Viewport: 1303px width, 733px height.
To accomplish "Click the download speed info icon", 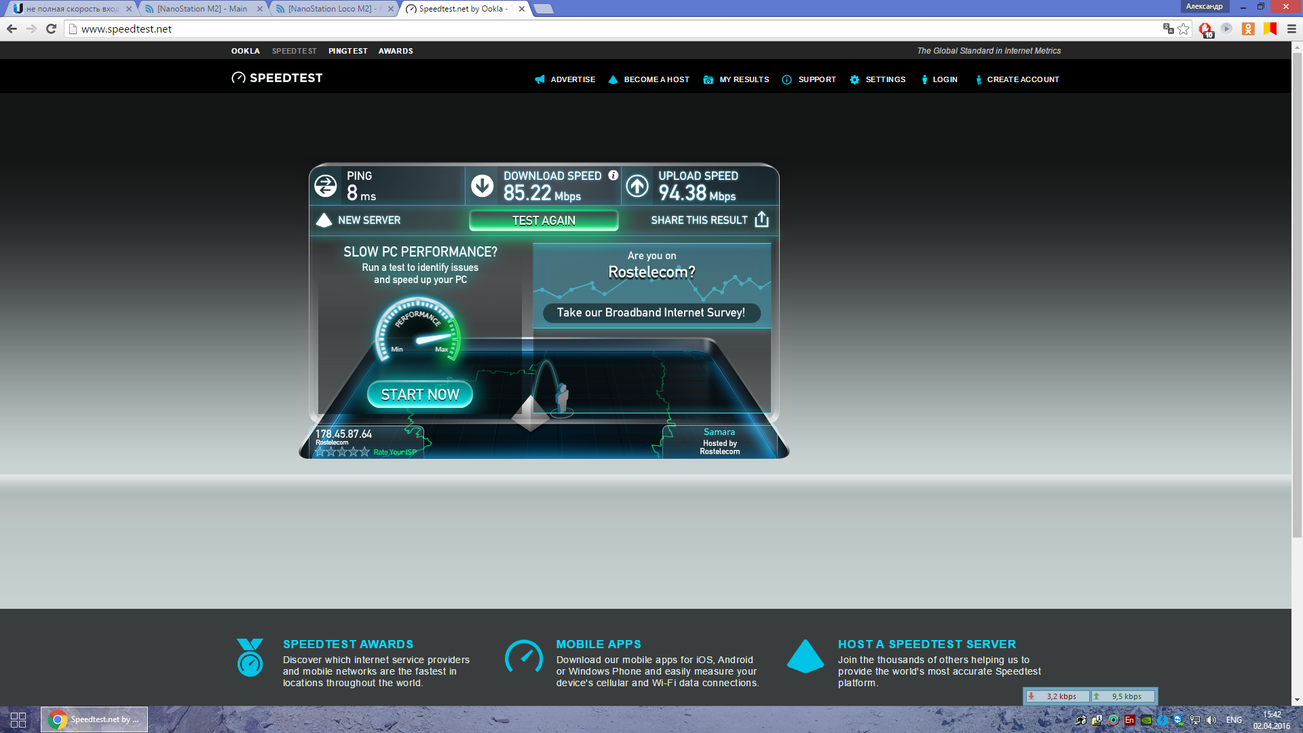I will coord(613,175).
